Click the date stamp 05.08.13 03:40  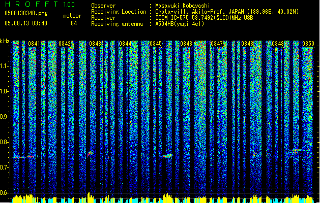(x=26, y=23)
